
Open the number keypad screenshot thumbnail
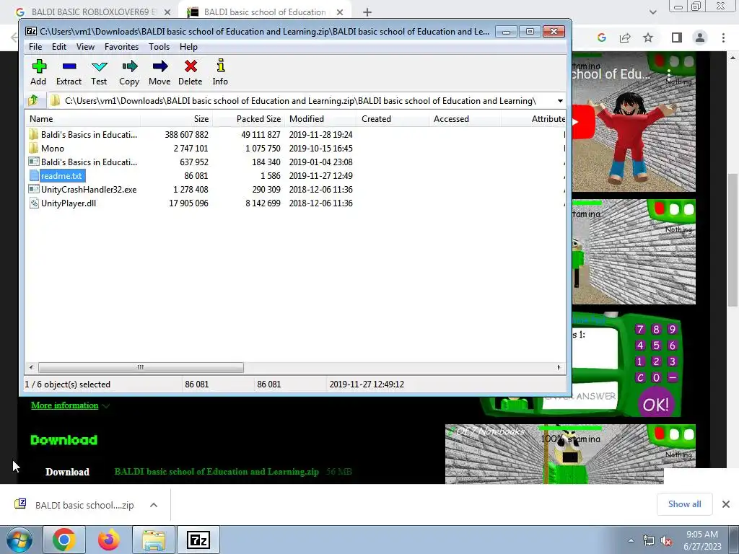click(x=627, y=364)
